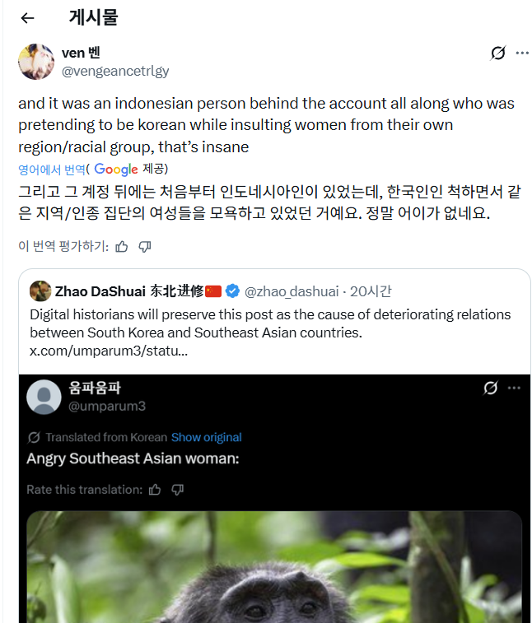Open more options on embedded umparum3 post
The width and height of the screenshot is (532, 623).
(x=514, y=388)
